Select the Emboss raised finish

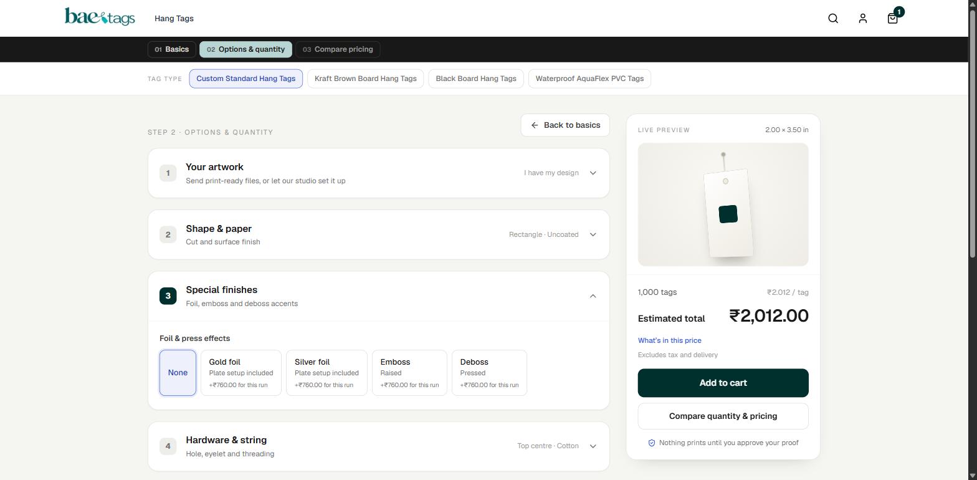pos(409,373)
